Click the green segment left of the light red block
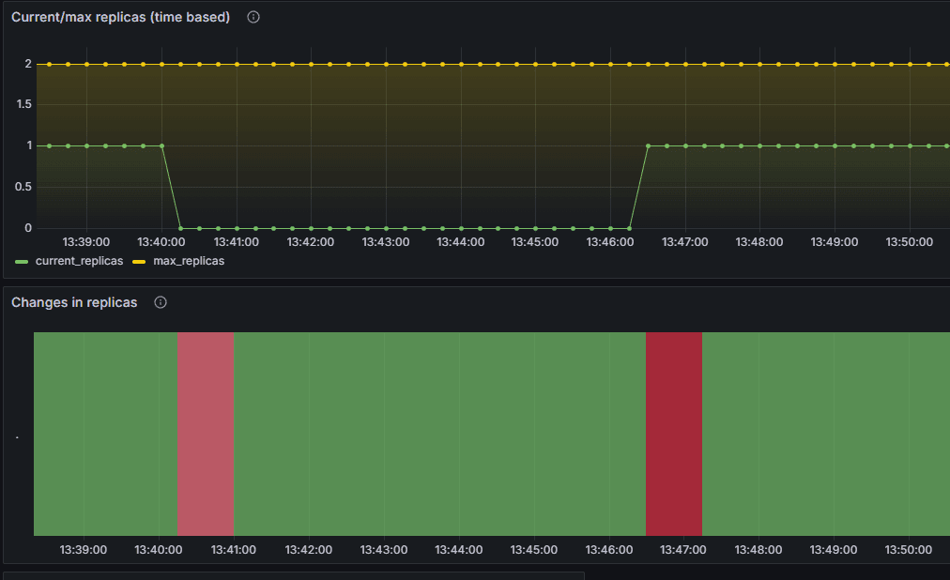Image resolution: width=950 pixels, height=580 pixels. coord(105,434)
